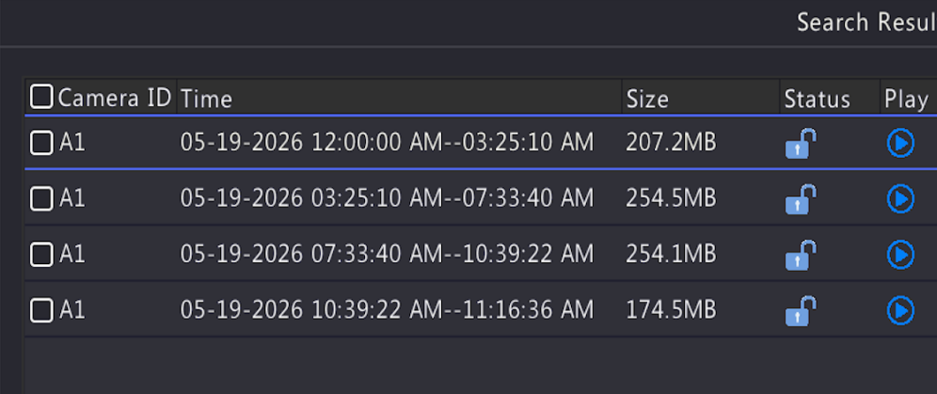Check the select-all Camera ID checkbox
Screen dimensions: 937x394
41,97
